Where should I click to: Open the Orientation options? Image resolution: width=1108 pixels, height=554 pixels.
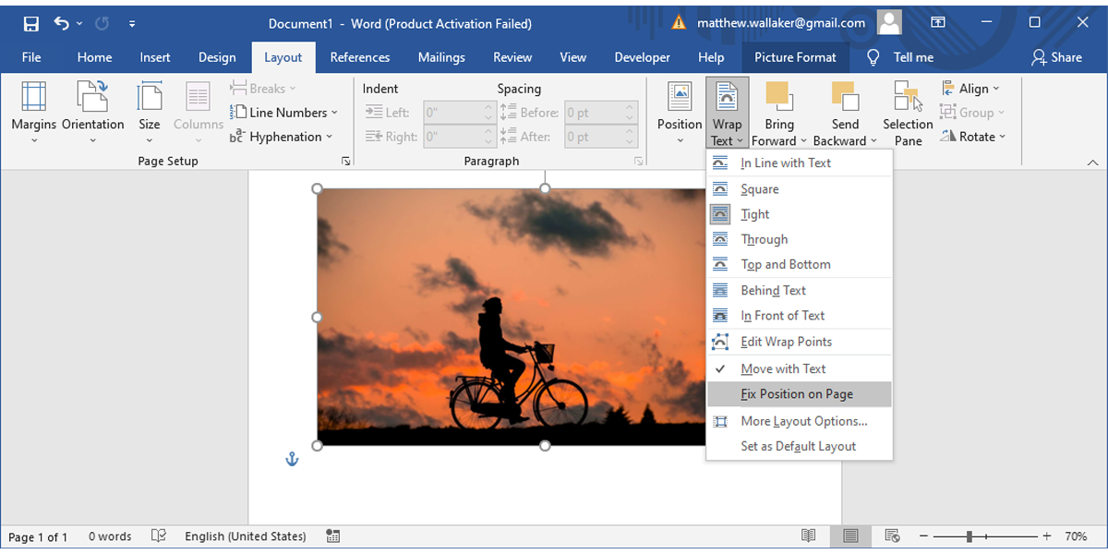click(93, 113)
